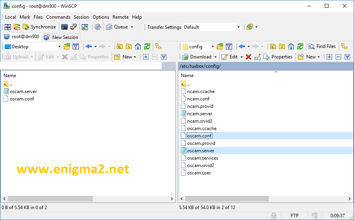The width and height of the screenshot is (354, 220).
Task: Click the remote Parent Directory icon
Action: [x=273, y=47]
